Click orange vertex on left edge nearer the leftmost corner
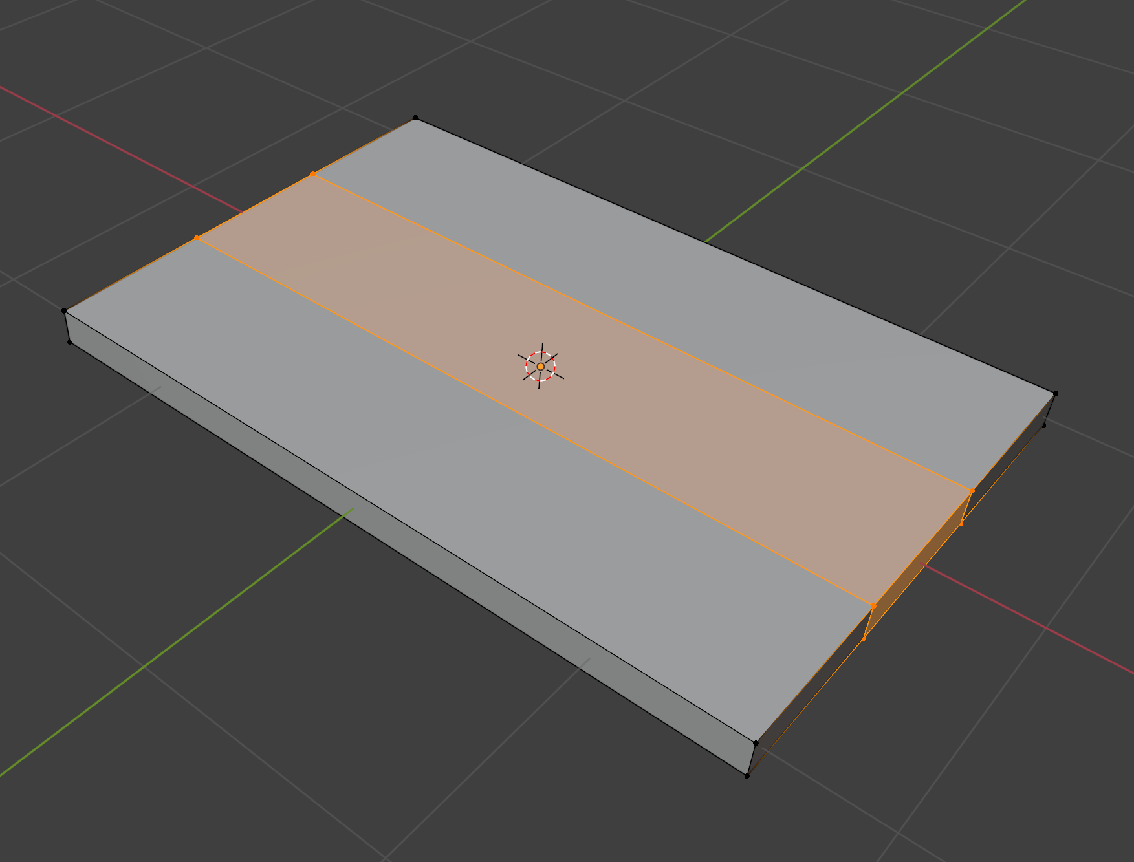1134x862 pixels. point(197,238)
